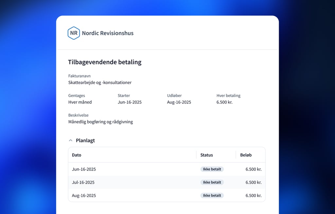Click the NR hexagon logo icon
This screenshot has height=214, width=335.
coord(74,33)
